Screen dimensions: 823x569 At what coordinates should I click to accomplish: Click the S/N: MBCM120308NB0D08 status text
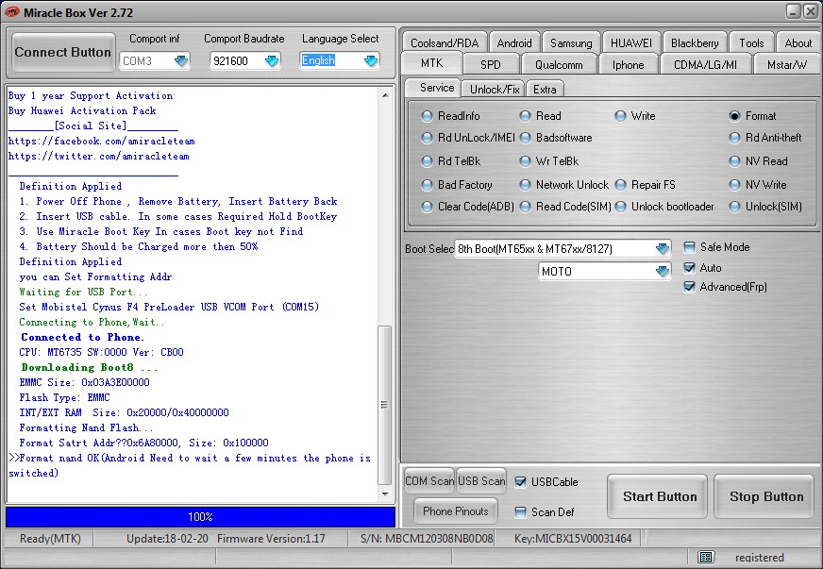click(427, 539)
